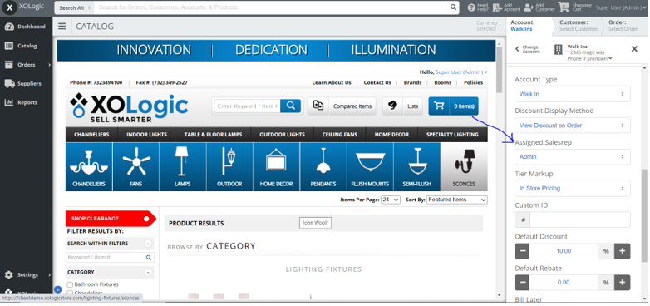
Task: Increase the Default Rebate value
Action: coord(623,283)
